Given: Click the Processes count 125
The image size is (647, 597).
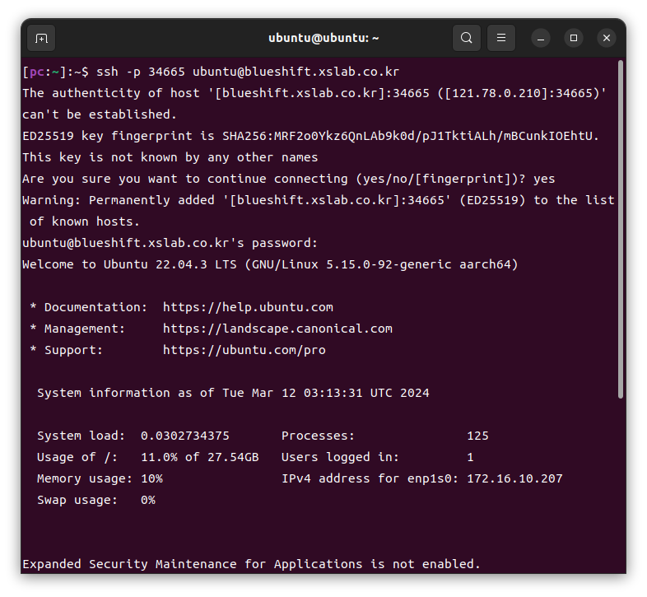Looking at the screenshot, I should coord(477,436).
